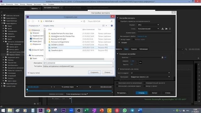The image size is (201, 113).
Task: Open the Windows Start menu
Action: tap(3, 110)
